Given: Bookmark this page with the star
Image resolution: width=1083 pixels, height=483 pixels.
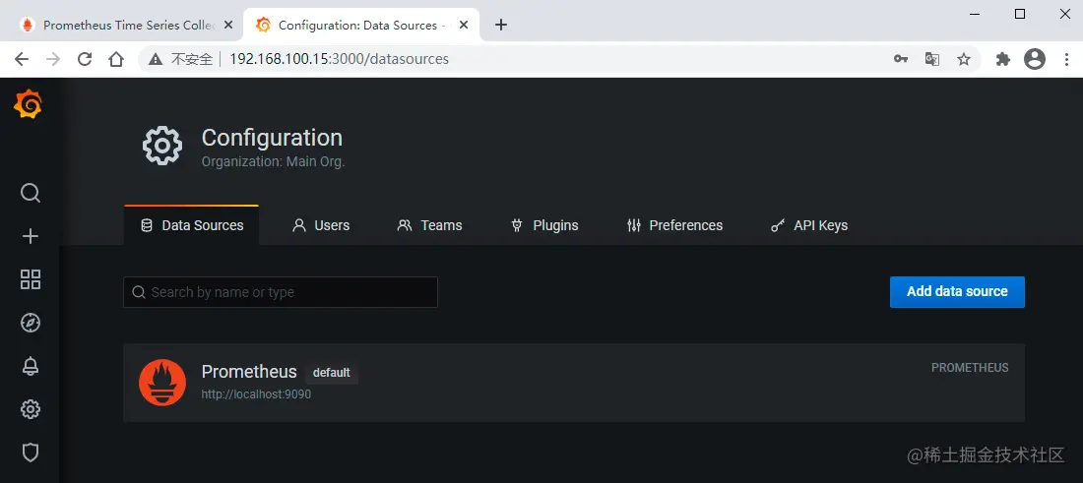Looking at the screenshot, I should pos(964,59).
